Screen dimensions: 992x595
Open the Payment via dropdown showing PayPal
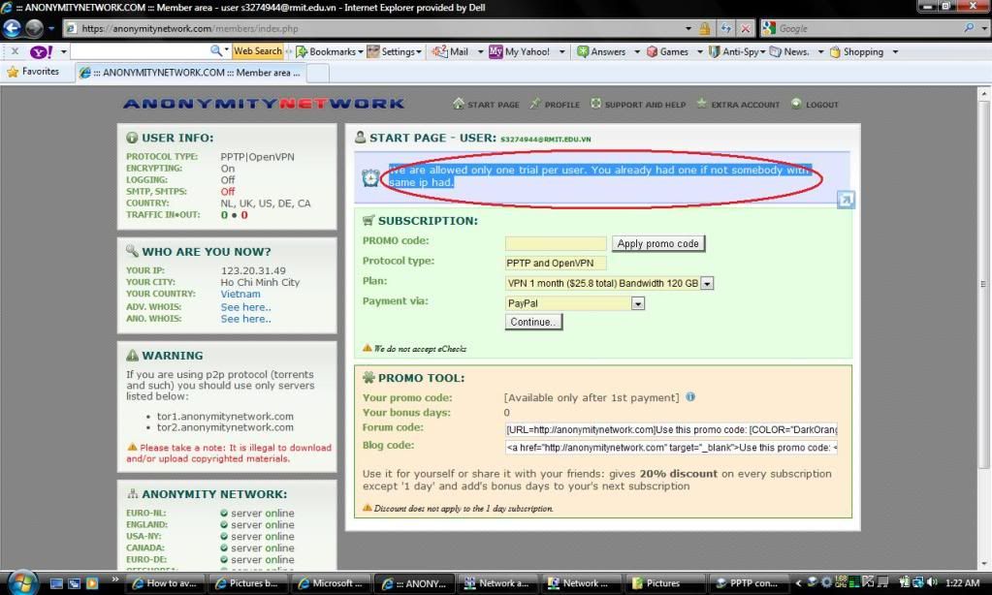click(x=638, y=303)
